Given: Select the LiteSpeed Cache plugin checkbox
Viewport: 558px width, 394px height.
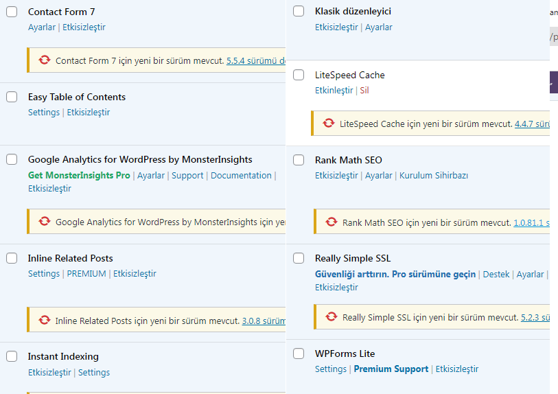Looking at the screenshot, I should 299,75.
